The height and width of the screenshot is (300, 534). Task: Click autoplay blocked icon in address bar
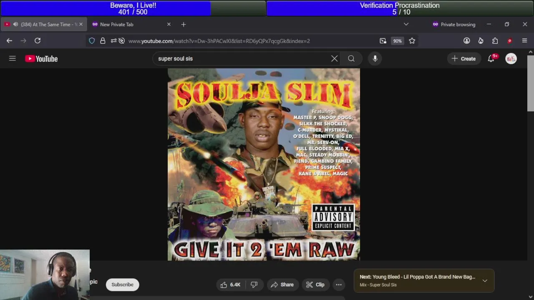point(122,41)
